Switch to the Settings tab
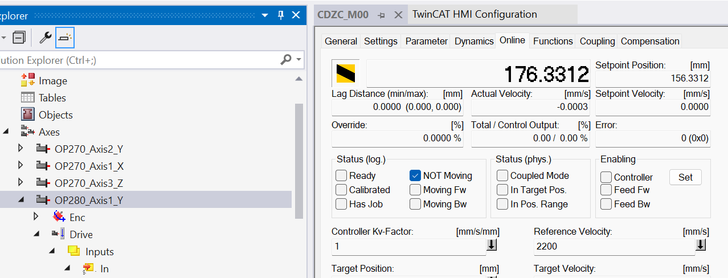Image resolution: width=728 pixels, height=278 pixels. tap(381, 41)
